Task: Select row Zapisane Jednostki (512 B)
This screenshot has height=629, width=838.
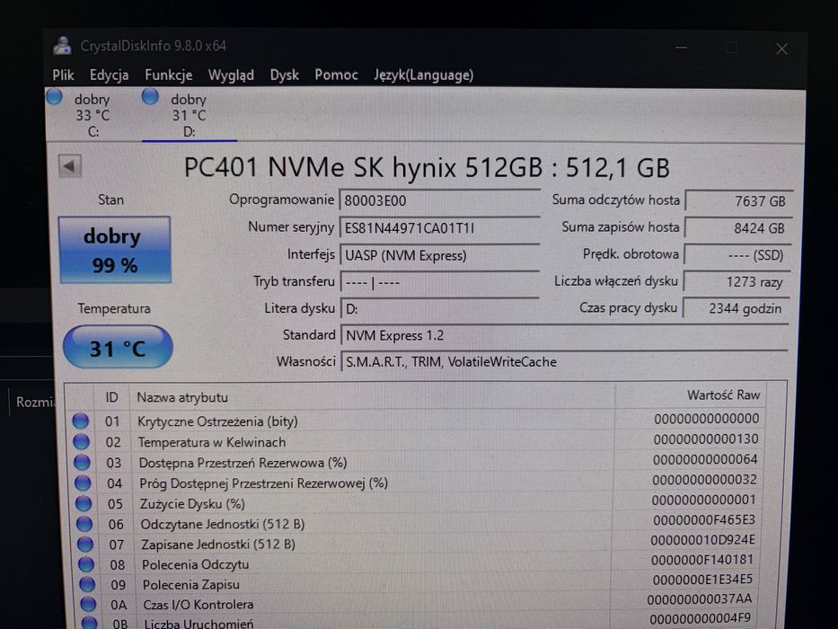Action: coord(417,544)
